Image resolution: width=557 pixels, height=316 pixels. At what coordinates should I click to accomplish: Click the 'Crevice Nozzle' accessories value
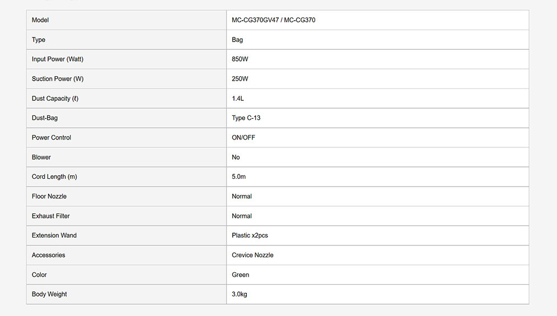point(252,255)
